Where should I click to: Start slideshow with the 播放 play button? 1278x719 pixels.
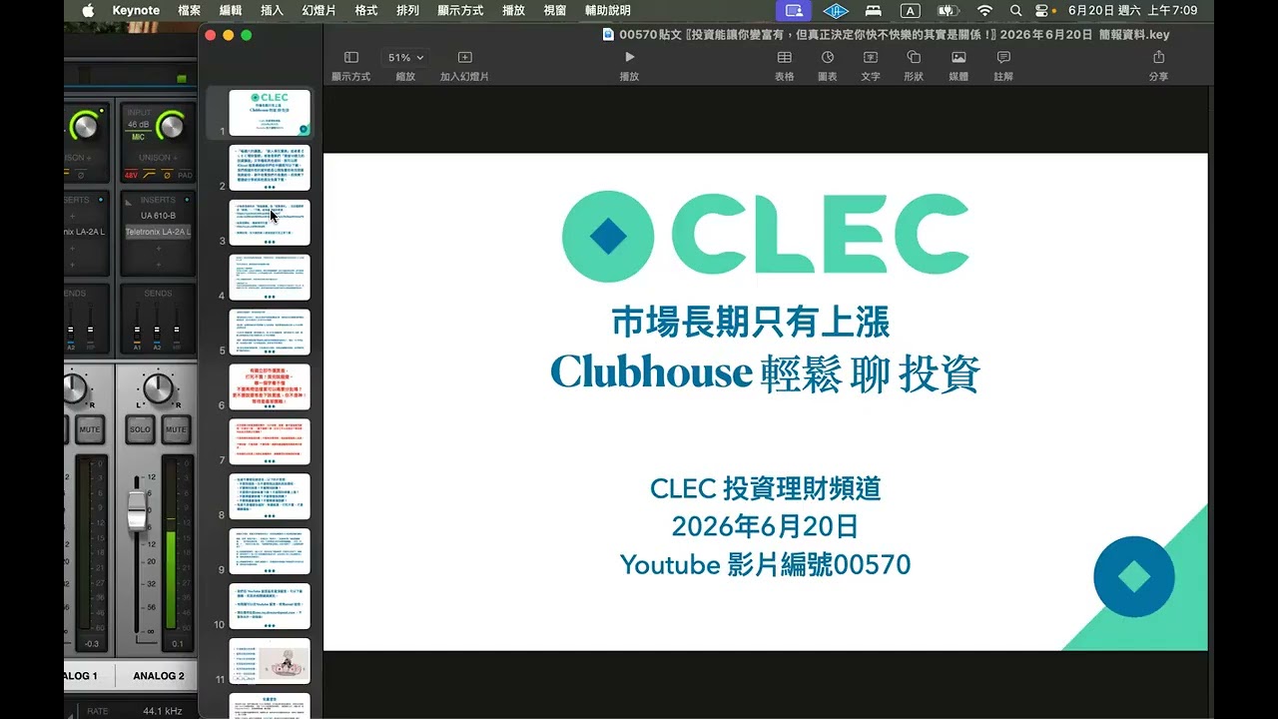coord(629,58)
